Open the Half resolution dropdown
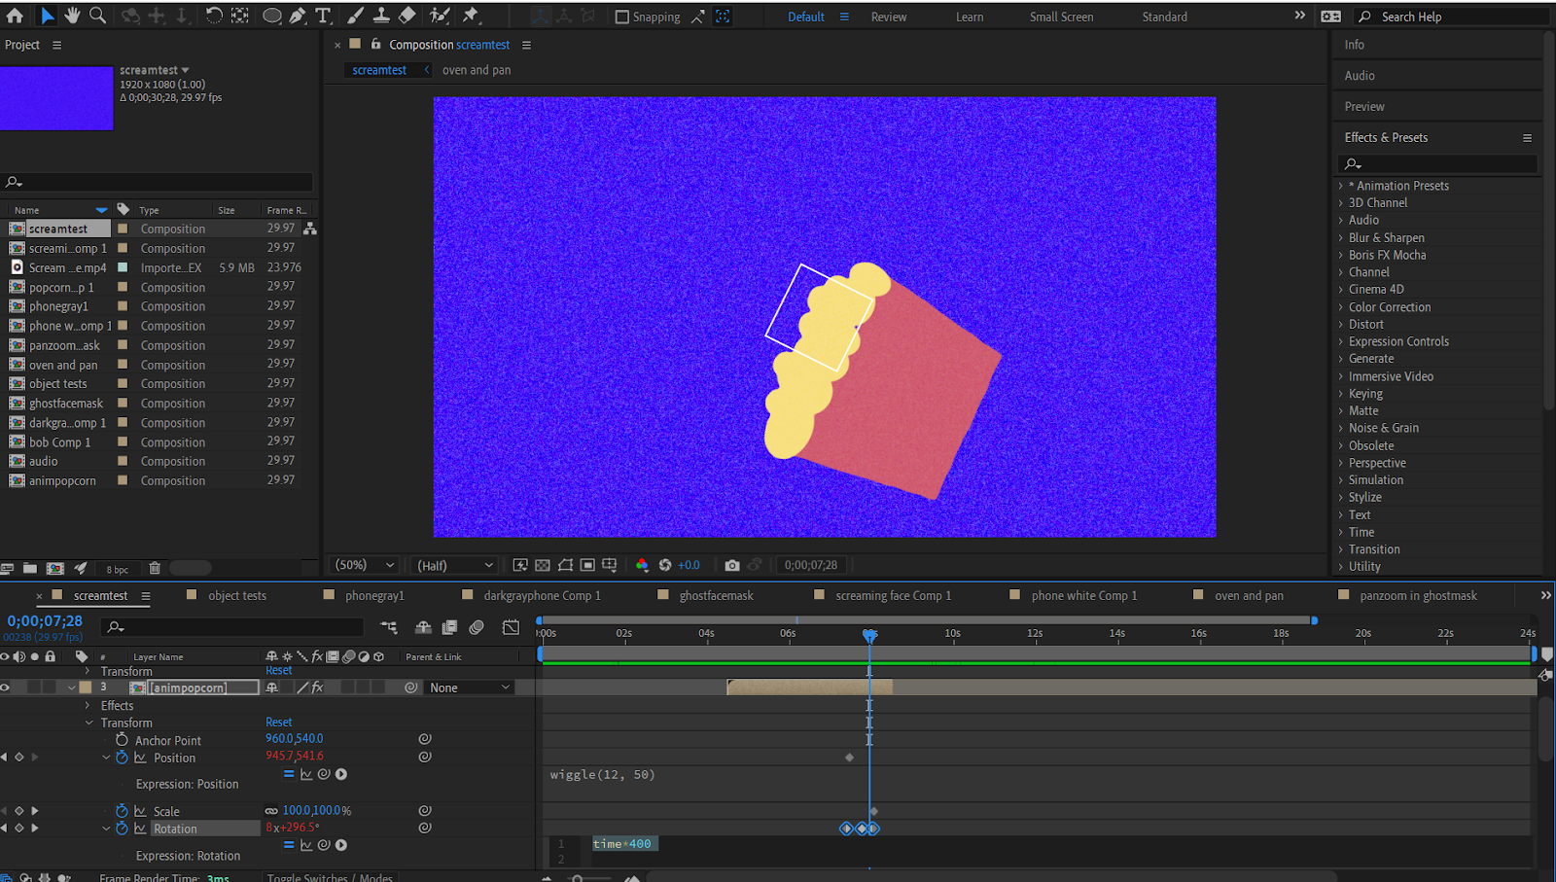This screenshot has height=882, width=1556. [x=455, y=565]
